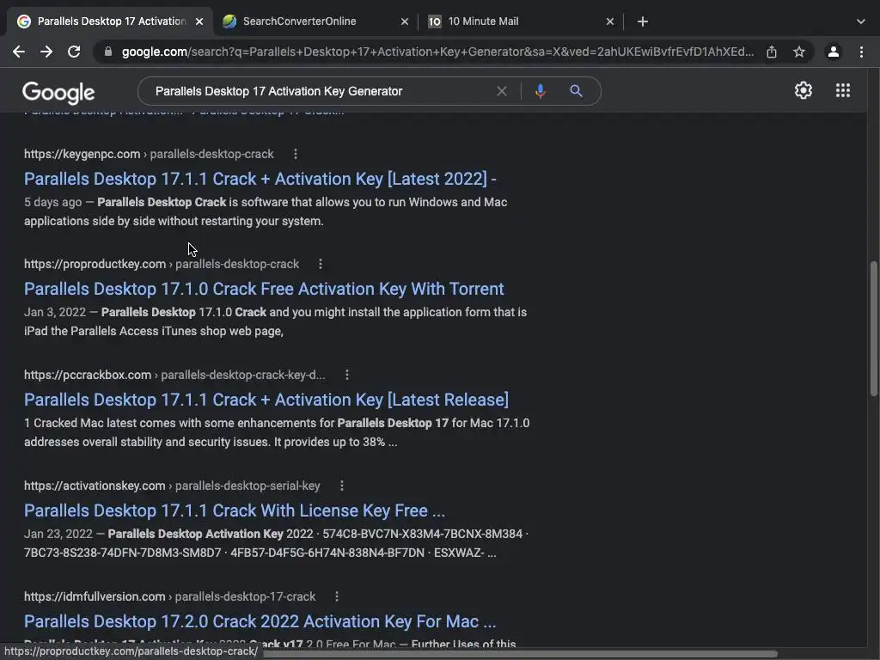Open 'Activation Key [Latest Release]' result
The width and height of the screenshot is (880, 660).
click(266, 400)
